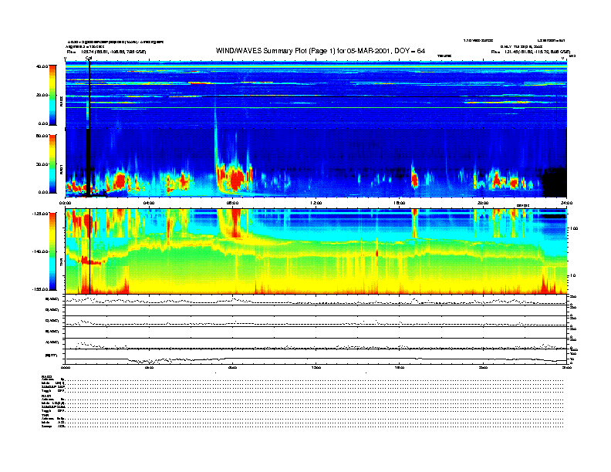Click the 12:00 label under RAD1 spectrogram
The height and width of the screenshot is (472, 611).
coord(316,203)
